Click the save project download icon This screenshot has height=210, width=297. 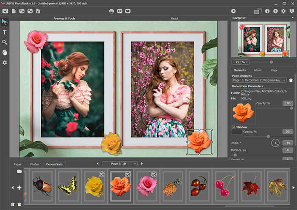pos(30,11)
